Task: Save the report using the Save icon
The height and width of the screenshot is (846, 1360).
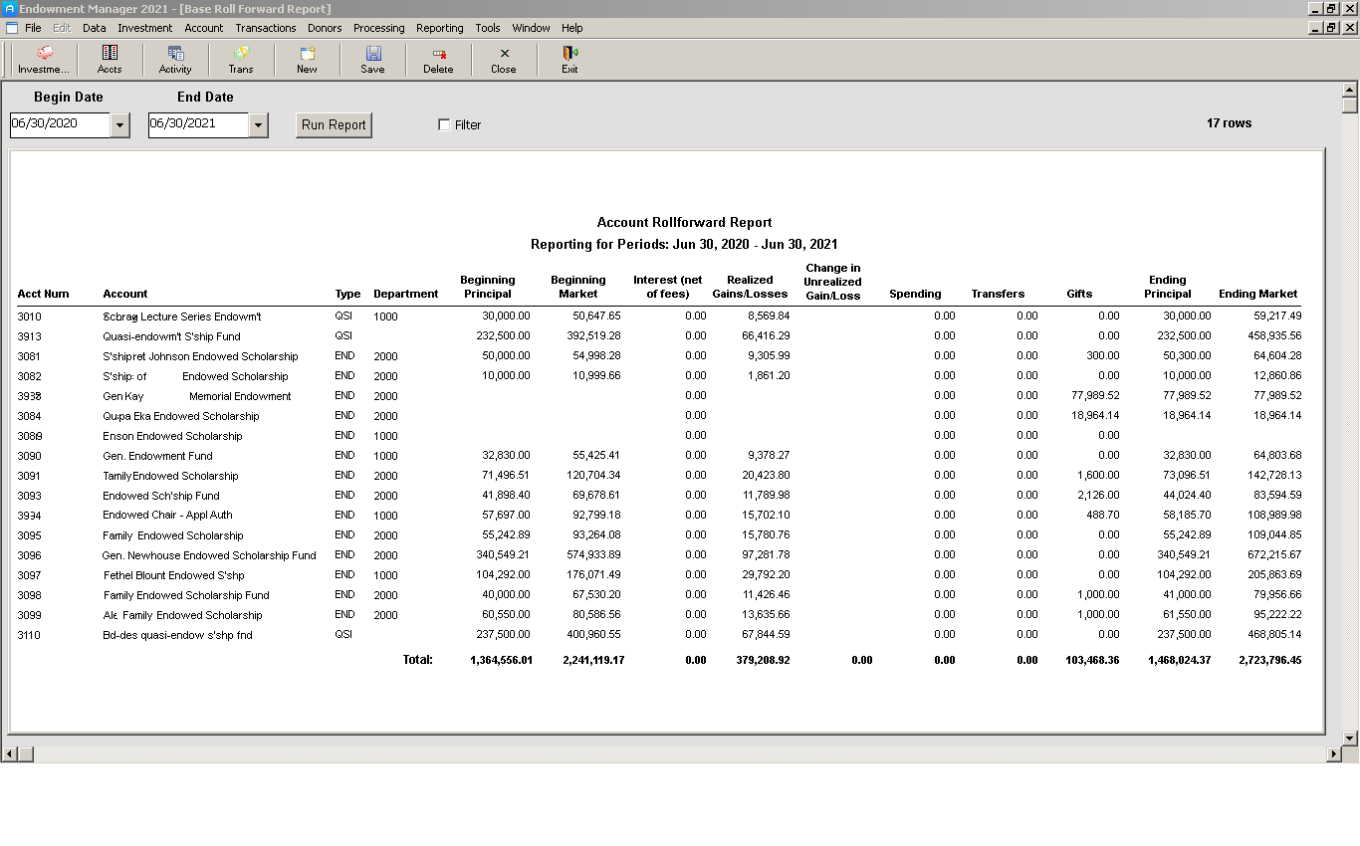Action: coord(372,60)
